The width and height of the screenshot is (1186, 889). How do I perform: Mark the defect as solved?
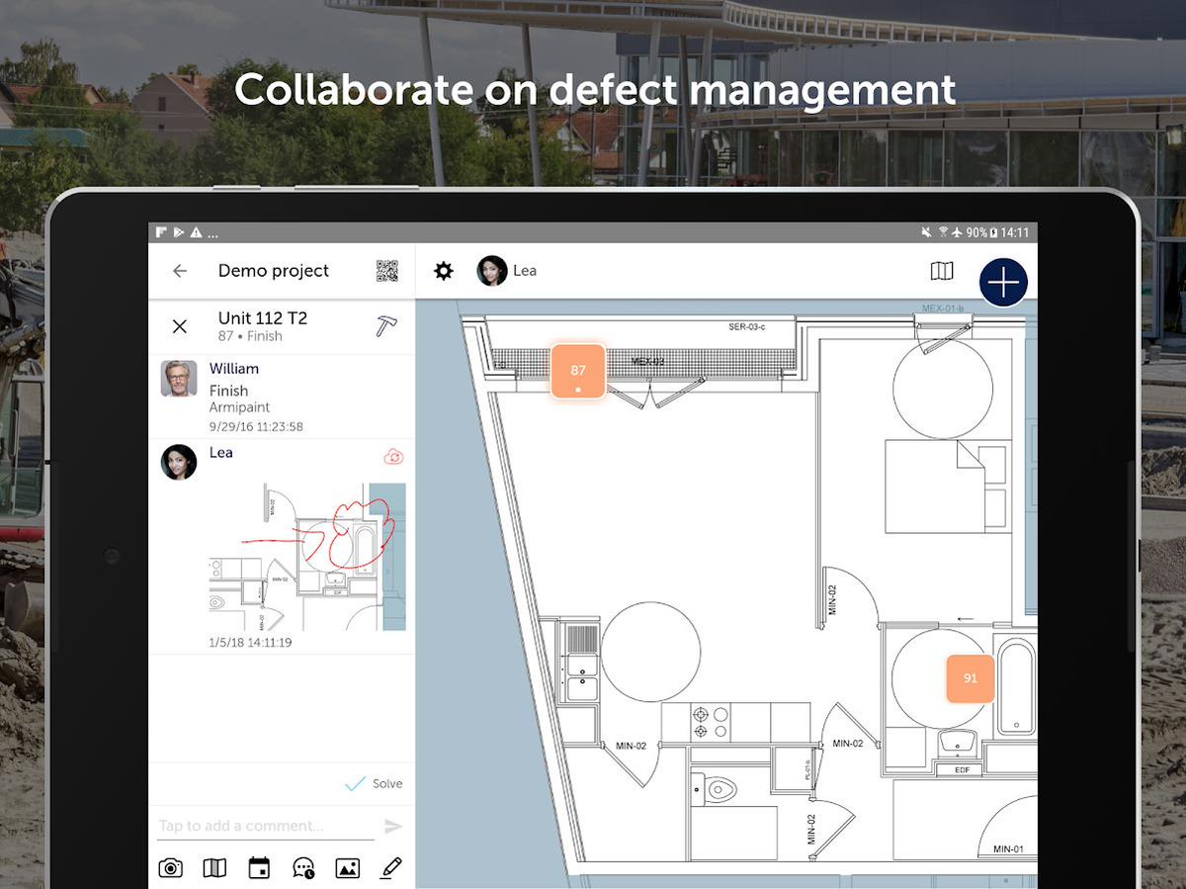point(374,783)
